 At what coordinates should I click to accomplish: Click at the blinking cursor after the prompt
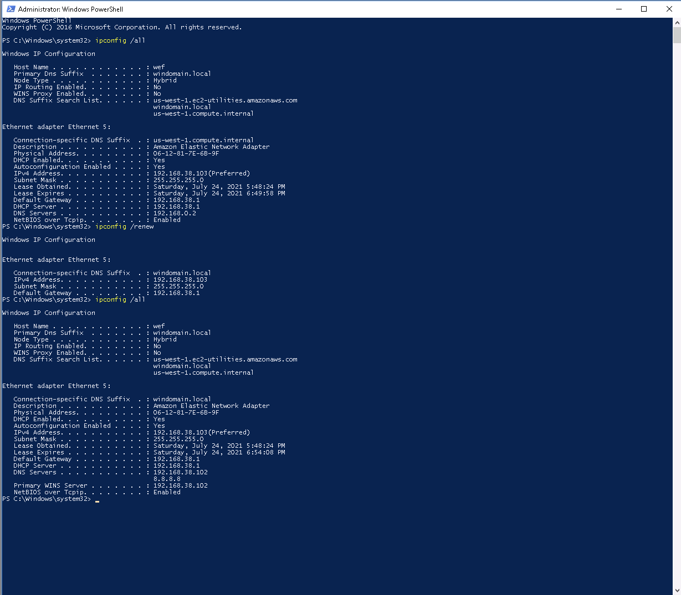(x=96, y=500)
